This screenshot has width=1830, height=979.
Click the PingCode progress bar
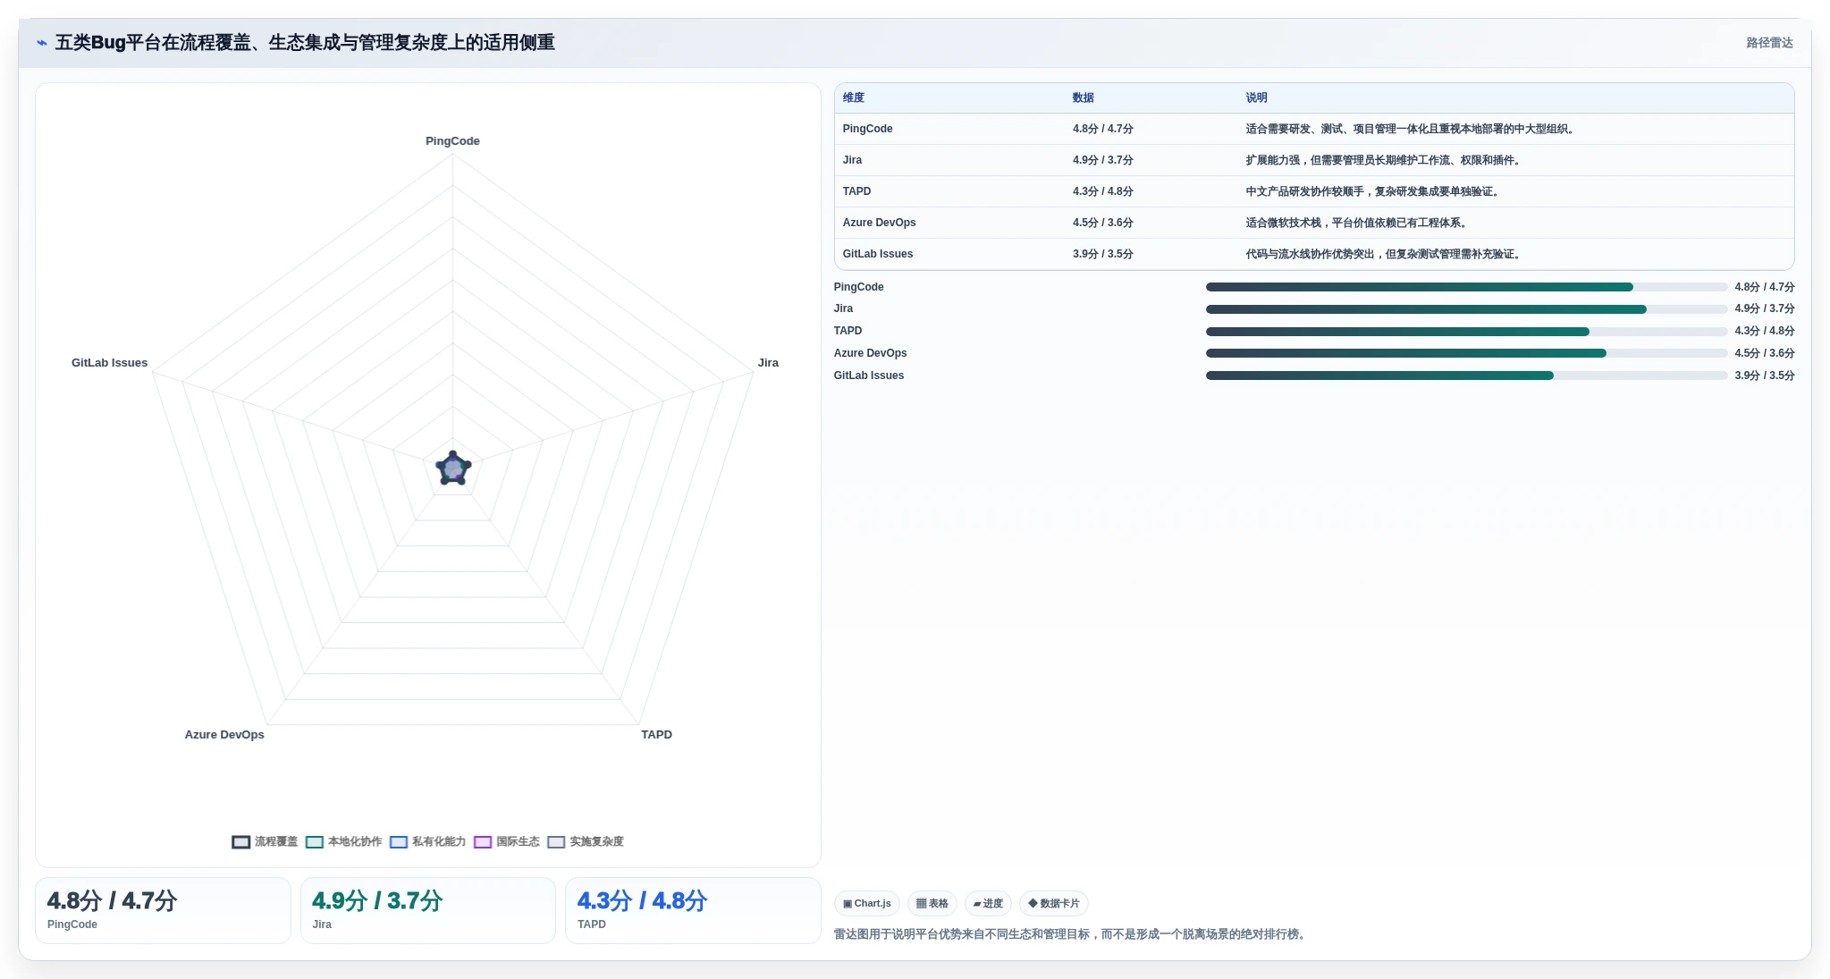(1466, 287)
